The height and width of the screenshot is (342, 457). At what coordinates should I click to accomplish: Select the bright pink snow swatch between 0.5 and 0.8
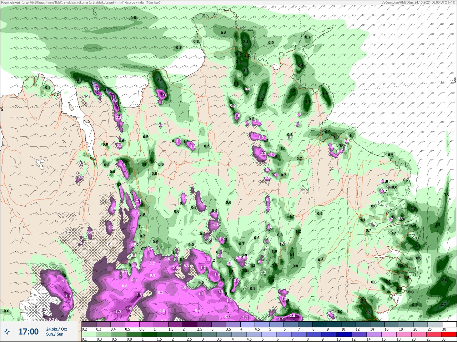click(132, 324)
